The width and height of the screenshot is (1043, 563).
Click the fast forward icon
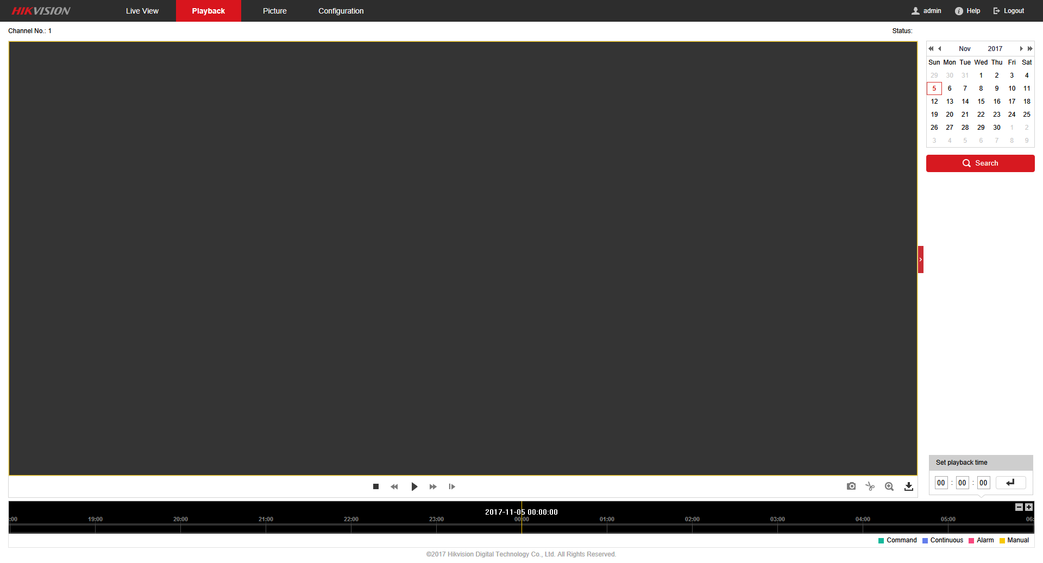[x=433, y=486]
